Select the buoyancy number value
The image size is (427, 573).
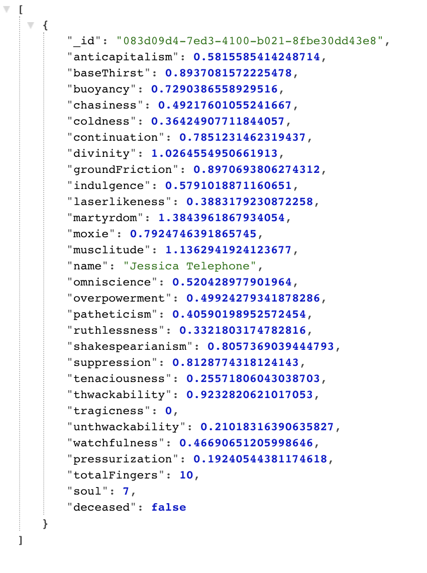(215, 89)
